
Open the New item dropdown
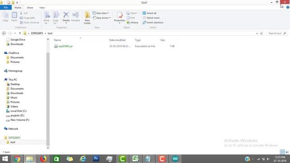(101, 13)
